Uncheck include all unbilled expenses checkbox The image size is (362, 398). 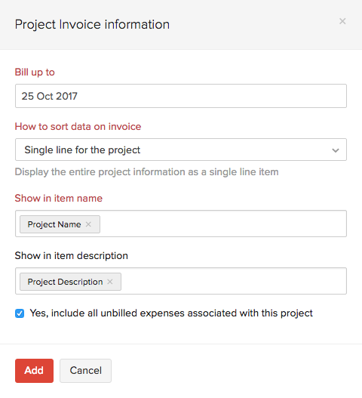[x=20, y=313]
